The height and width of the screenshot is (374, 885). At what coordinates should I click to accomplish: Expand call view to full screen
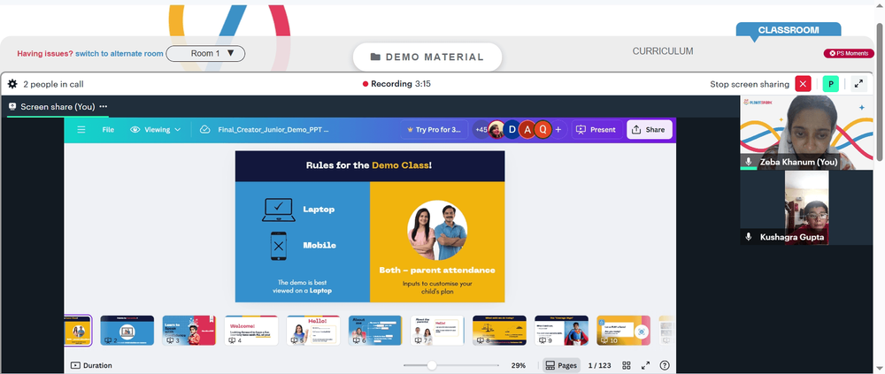[x=858, y=84]
